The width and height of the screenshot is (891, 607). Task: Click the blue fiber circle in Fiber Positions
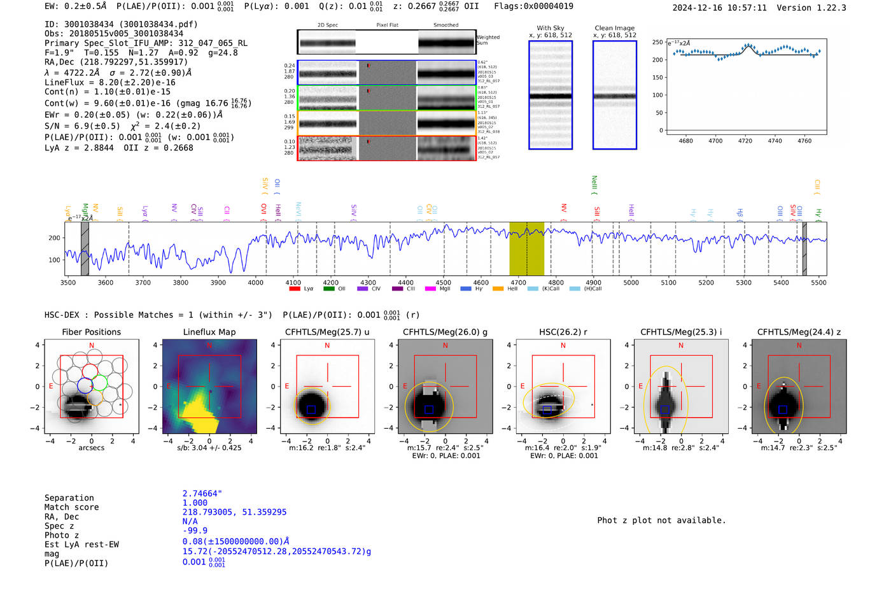click(85, 385)
